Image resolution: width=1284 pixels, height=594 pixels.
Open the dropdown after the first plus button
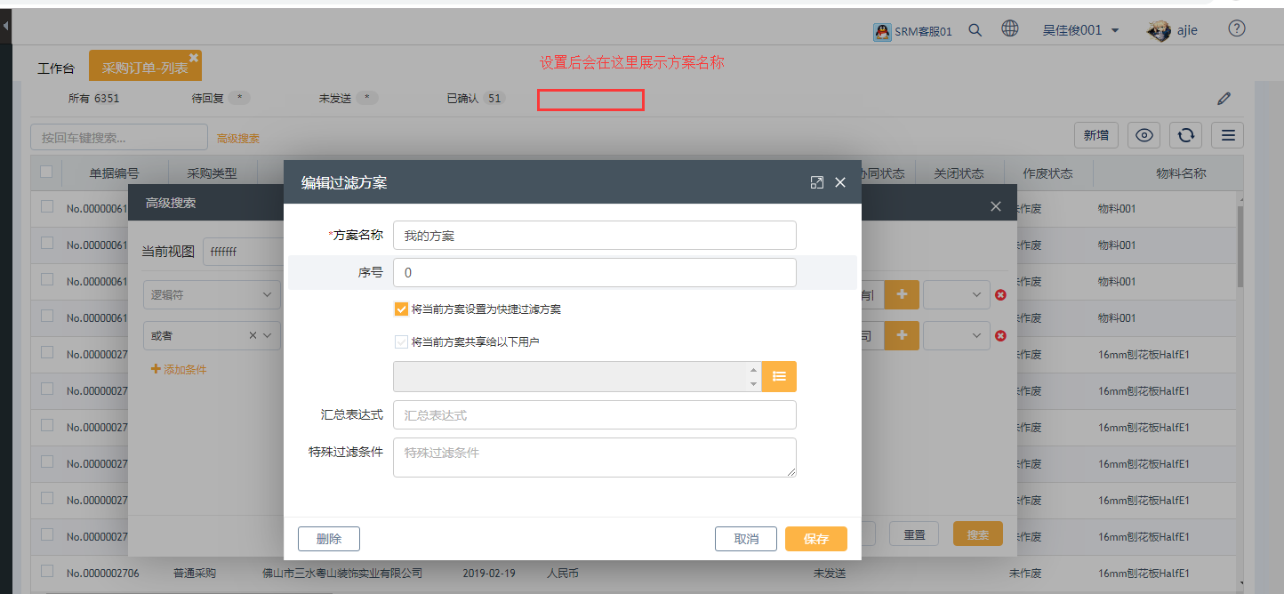(957, 294)
